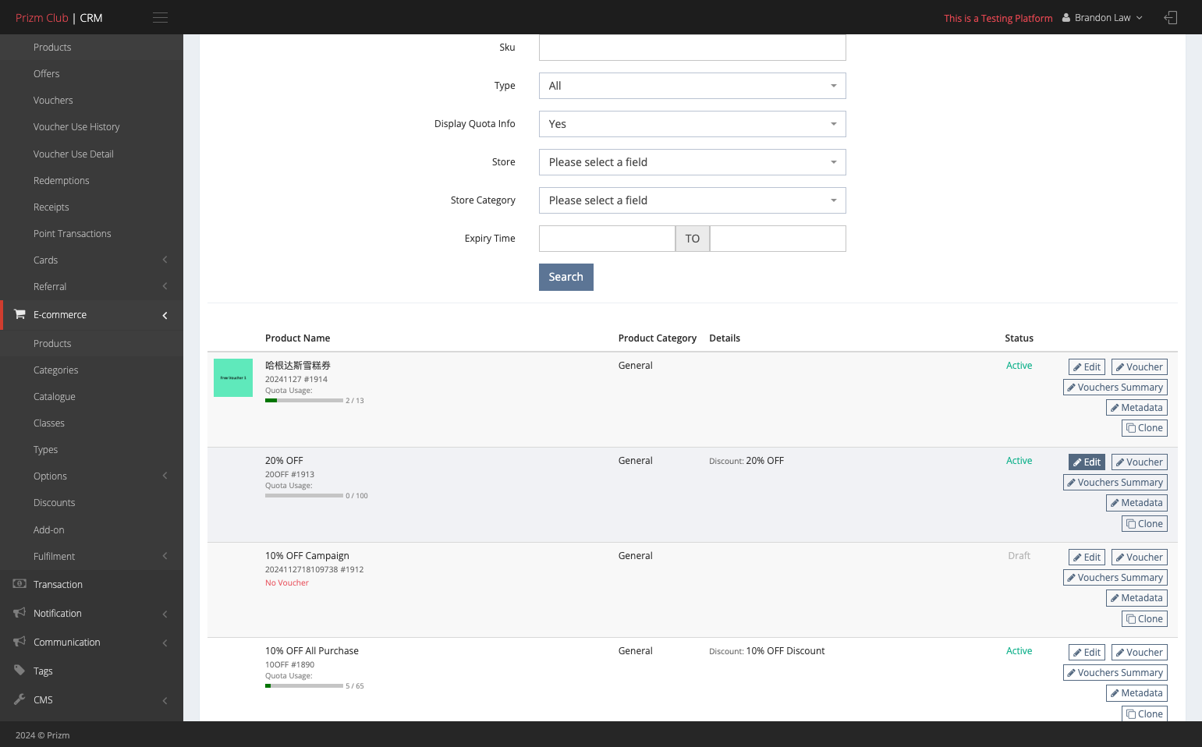Expand the Options submenu arrow
The height and width of the screenshot is (747, 1202).
[165, 476]
